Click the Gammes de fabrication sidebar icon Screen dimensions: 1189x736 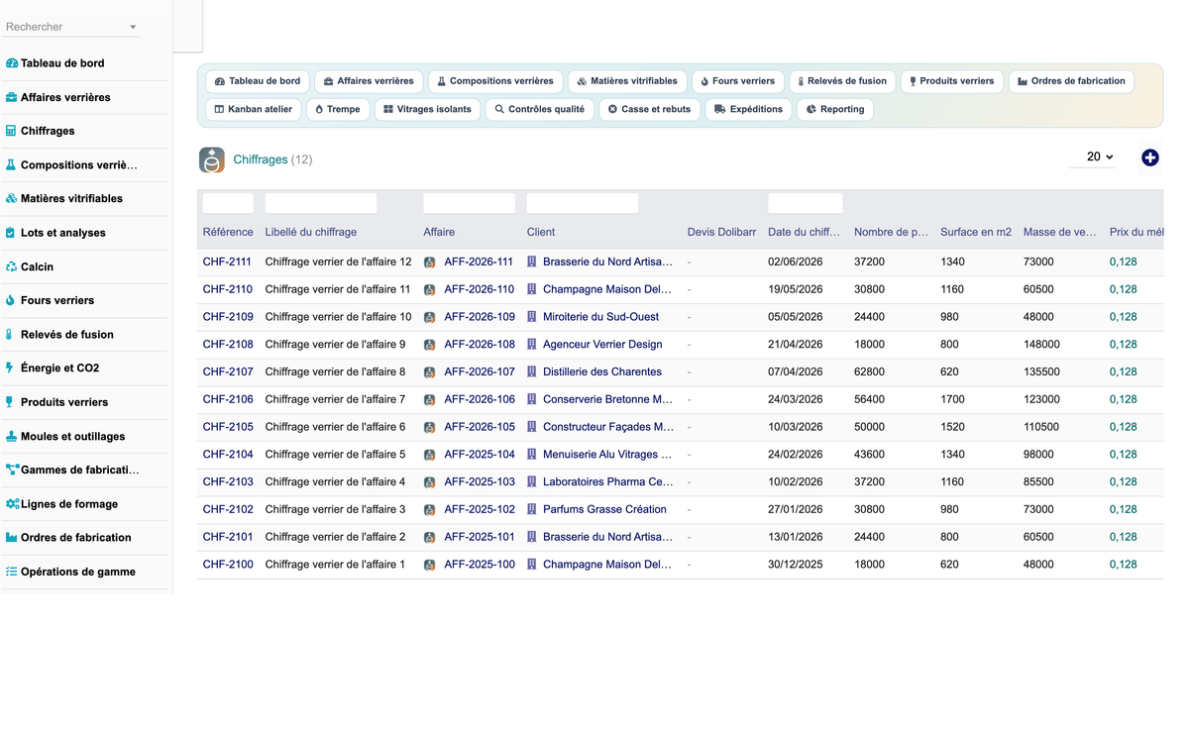pos(12,470)
